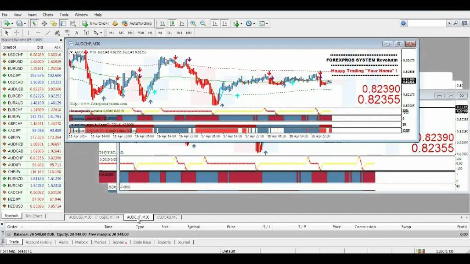This screenshot has height=264, width=470.
Task: Switch the timeframe to M15
Action: (131, 33)
